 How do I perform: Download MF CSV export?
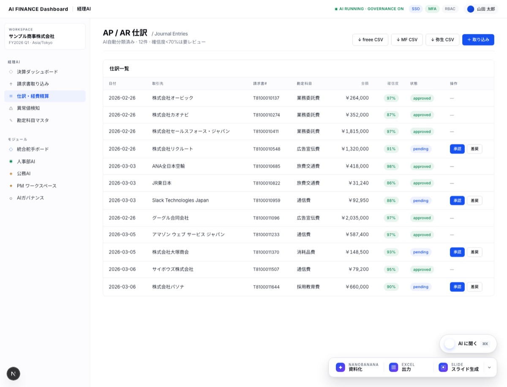(x=407, y=40)
